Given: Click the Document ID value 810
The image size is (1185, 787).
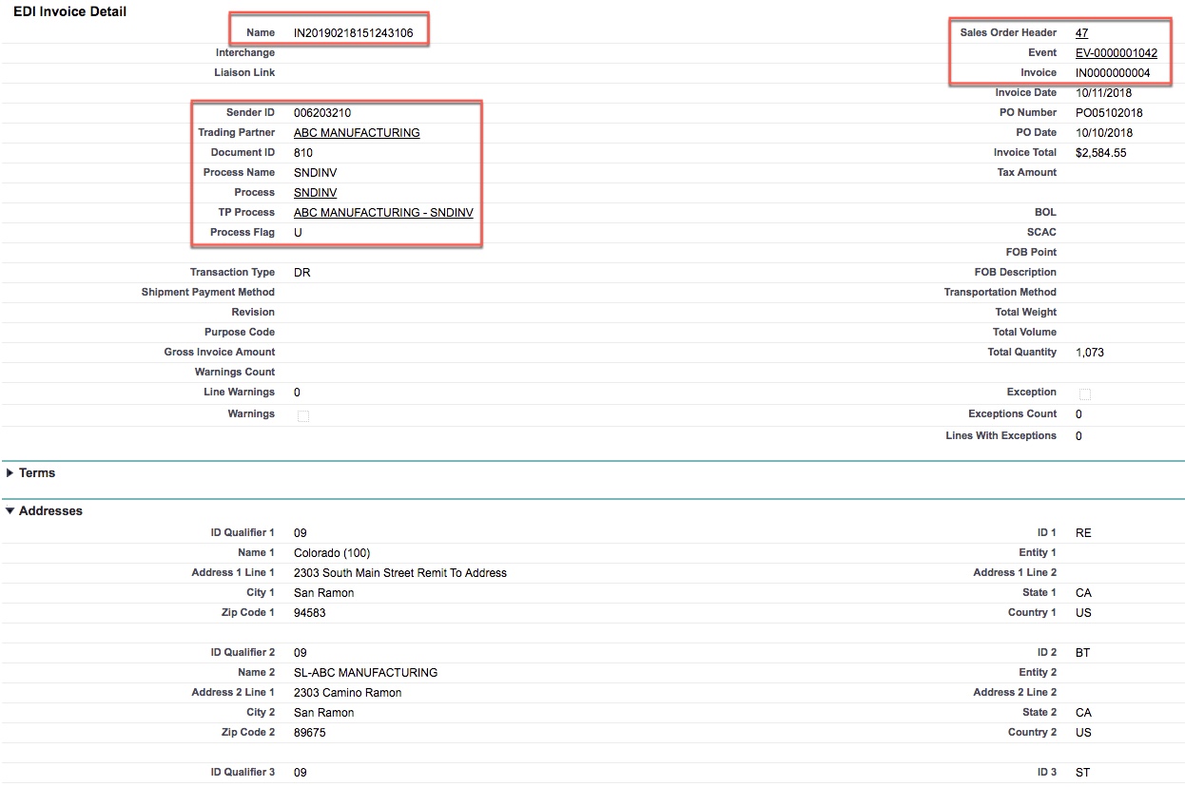Looking at the screenshot, I should click(x=303, y=153).
